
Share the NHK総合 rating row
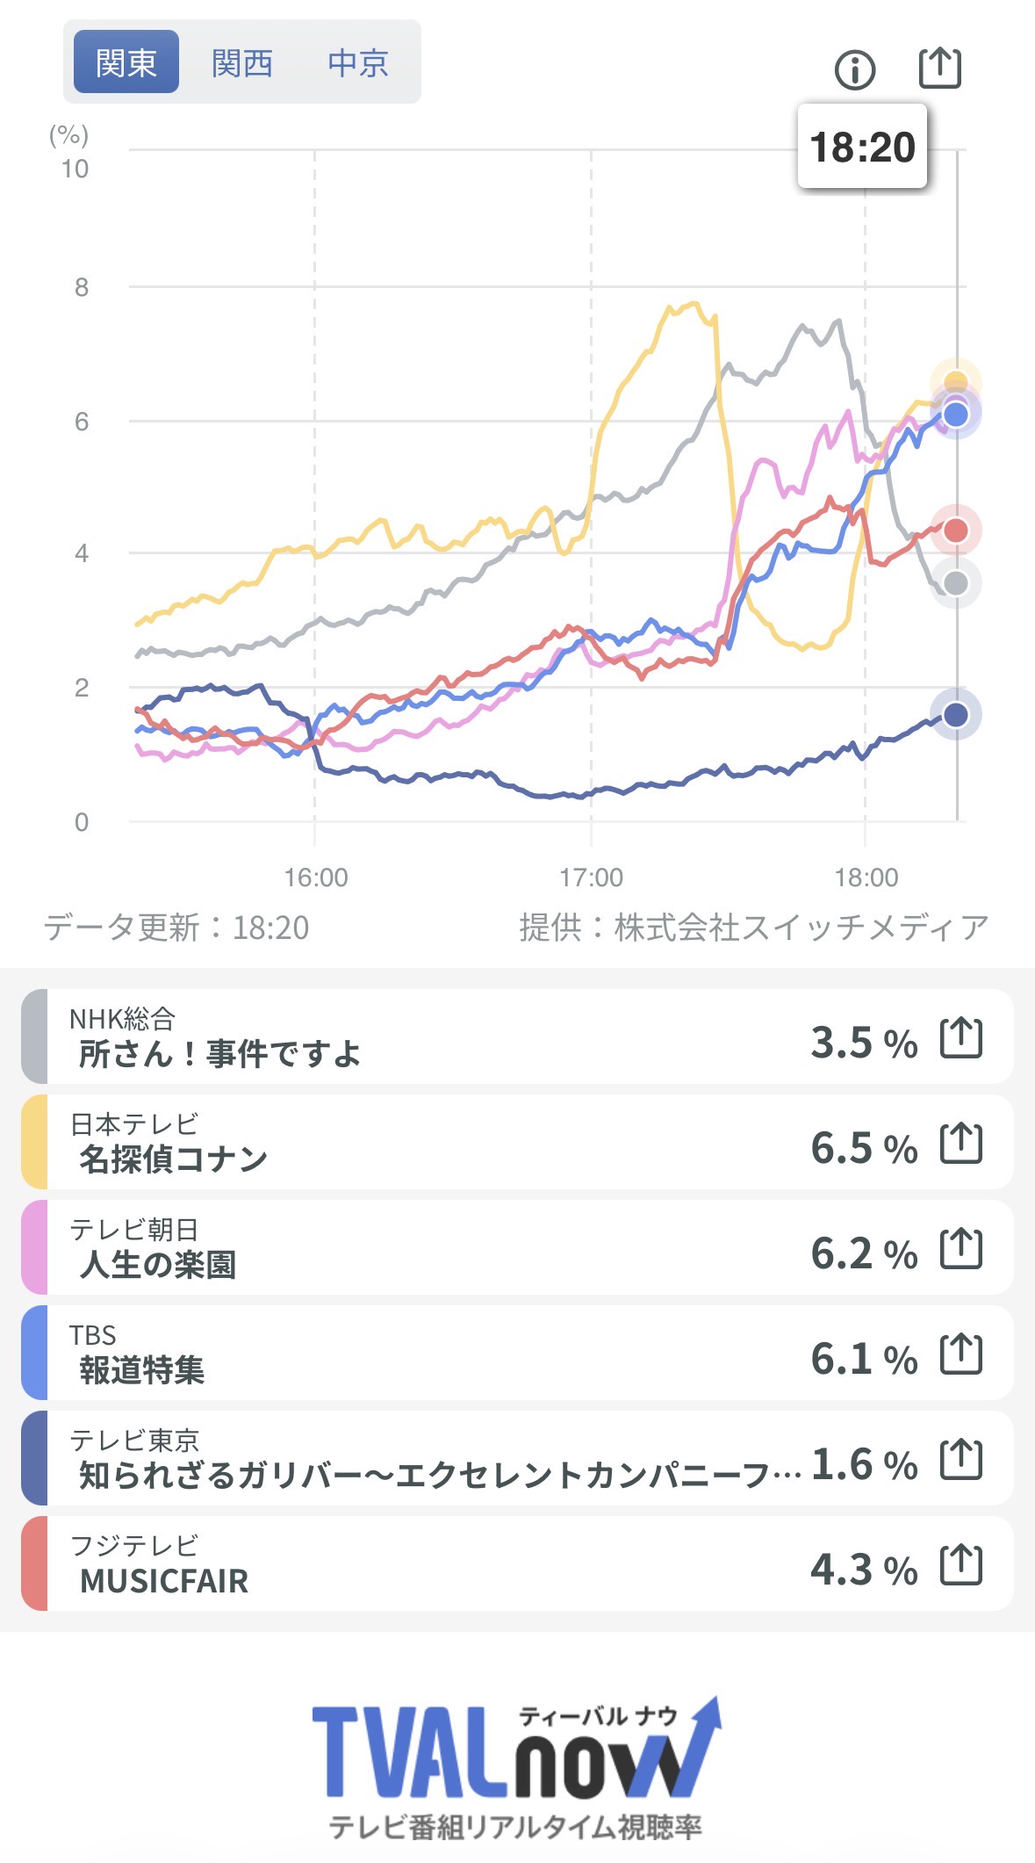[960, 1038]
